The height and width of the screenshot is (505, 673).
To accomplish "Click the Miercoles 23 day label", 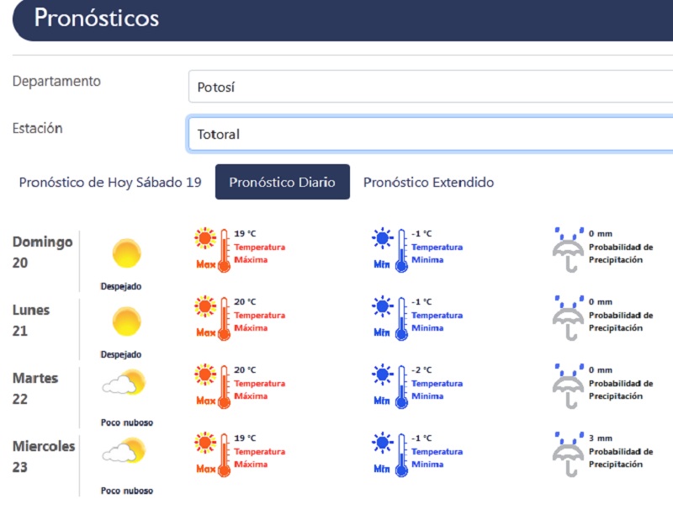I will (x=44, y=456).
